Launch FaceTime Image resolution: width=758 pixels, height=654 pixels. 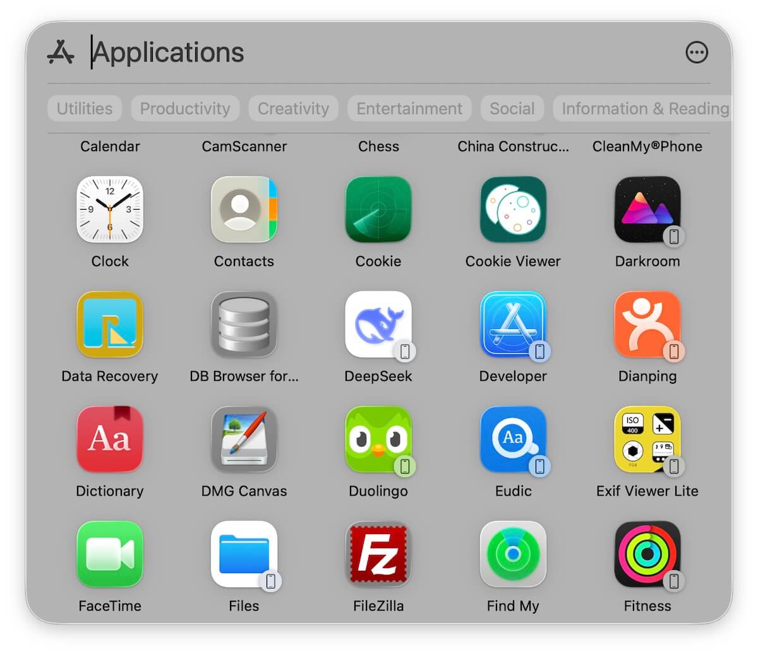coord(110,554)
